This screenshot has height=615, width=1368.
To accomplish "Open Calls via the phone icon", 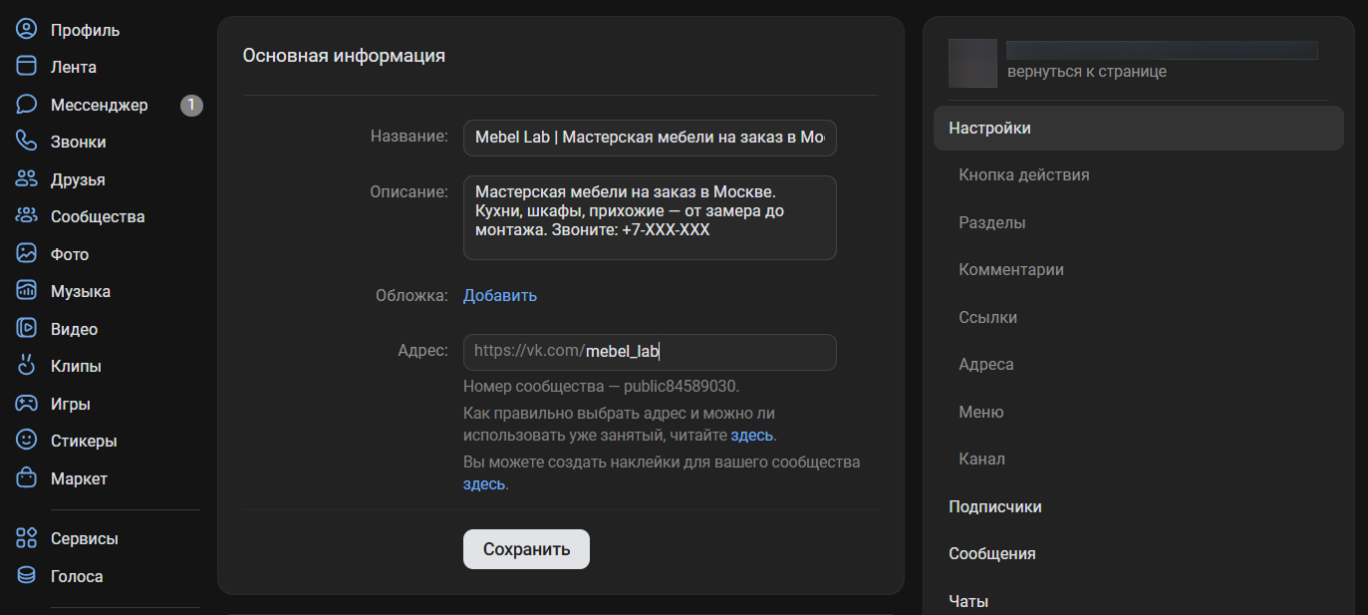I will (27, 142).
